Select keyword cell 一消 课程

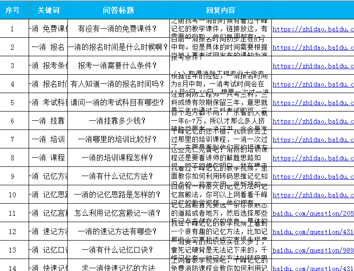(48, 158)
